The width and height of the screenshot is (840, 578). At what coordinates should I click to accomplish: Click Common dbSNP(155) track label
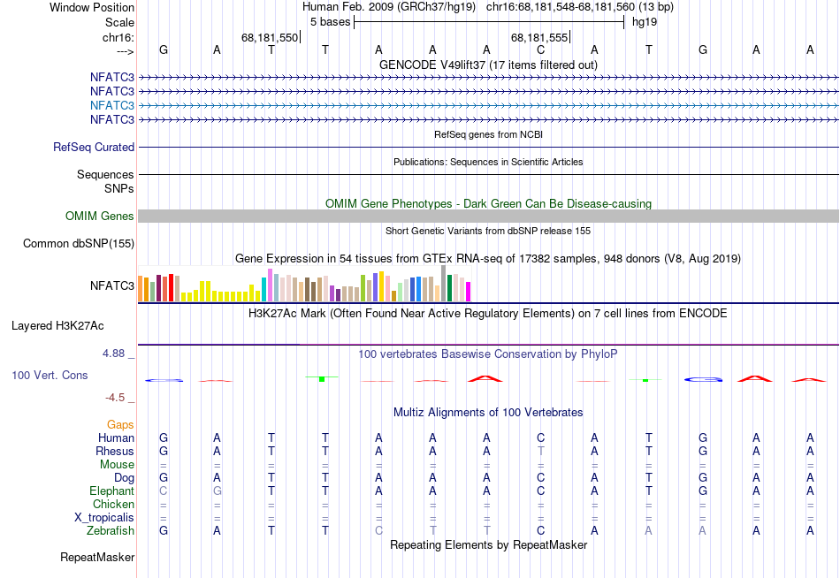[79, 243]
